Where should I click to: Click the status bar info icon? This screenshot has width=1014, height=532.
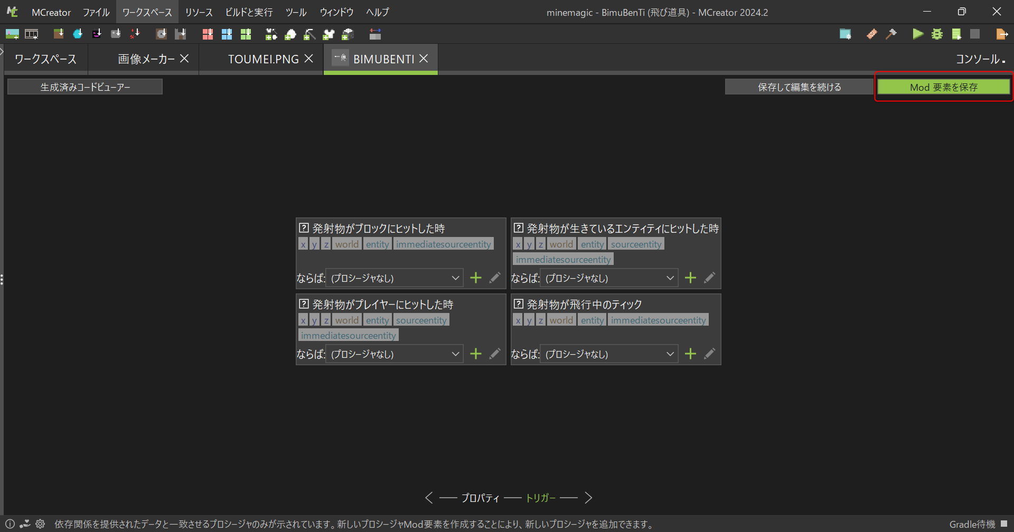click(x=10, y=524)
